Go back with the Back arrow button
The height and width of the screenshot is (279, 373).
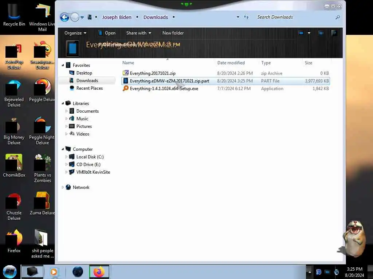[x=64, y=17]
